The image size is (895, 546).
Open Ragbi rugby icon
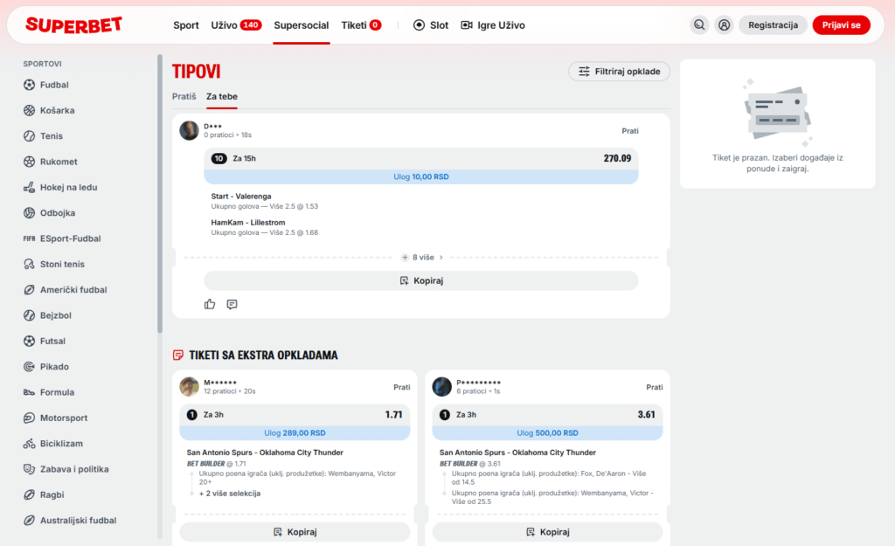tap(29, 494)
